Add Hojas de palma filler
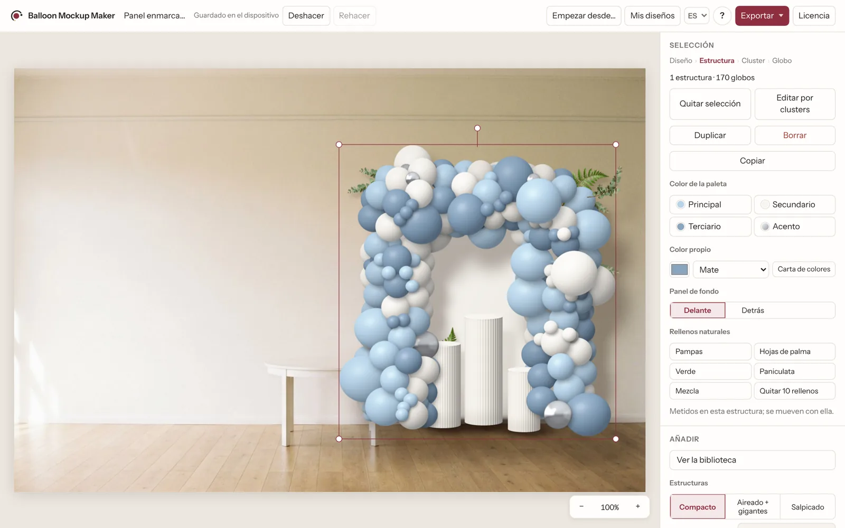 pos(794,352)
